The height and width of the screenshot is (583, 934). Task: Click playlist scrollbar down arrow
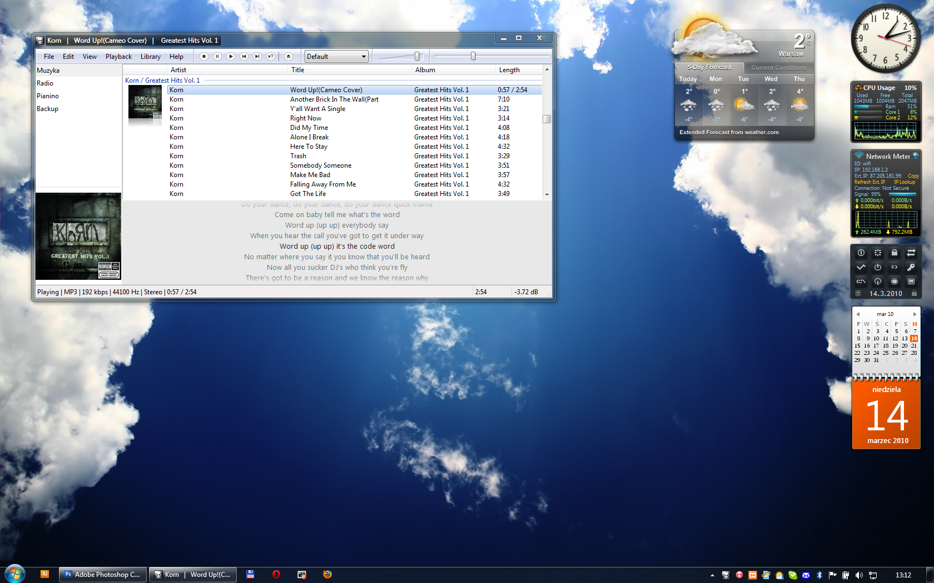click(x=547, y=194)
